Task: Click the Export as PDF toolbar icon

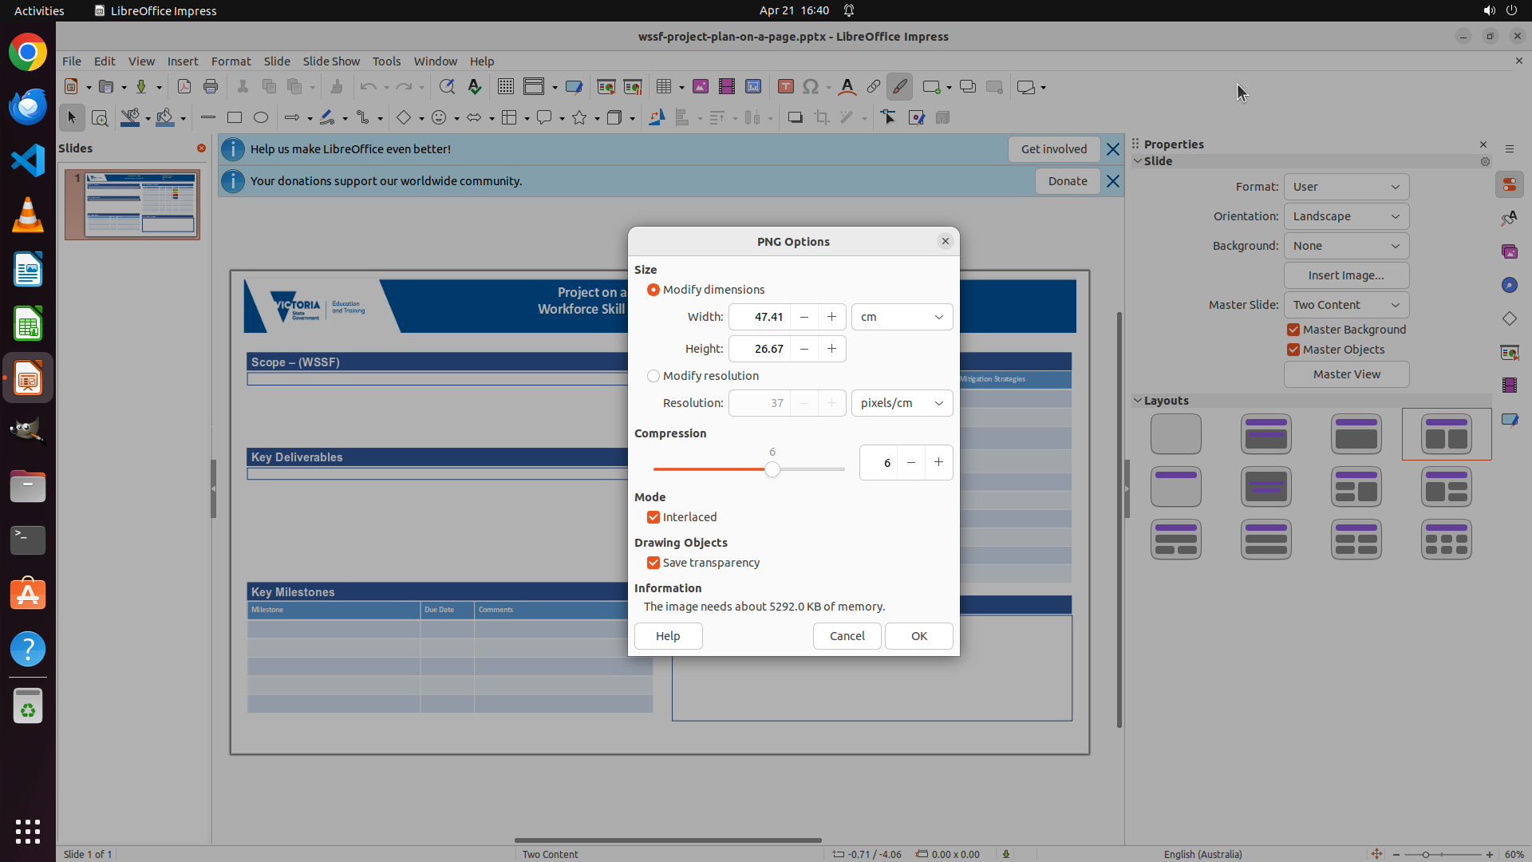Action: [184, 87]
